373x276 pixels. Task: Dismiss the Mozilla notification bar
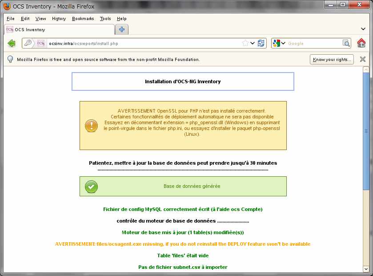[362, 59]
